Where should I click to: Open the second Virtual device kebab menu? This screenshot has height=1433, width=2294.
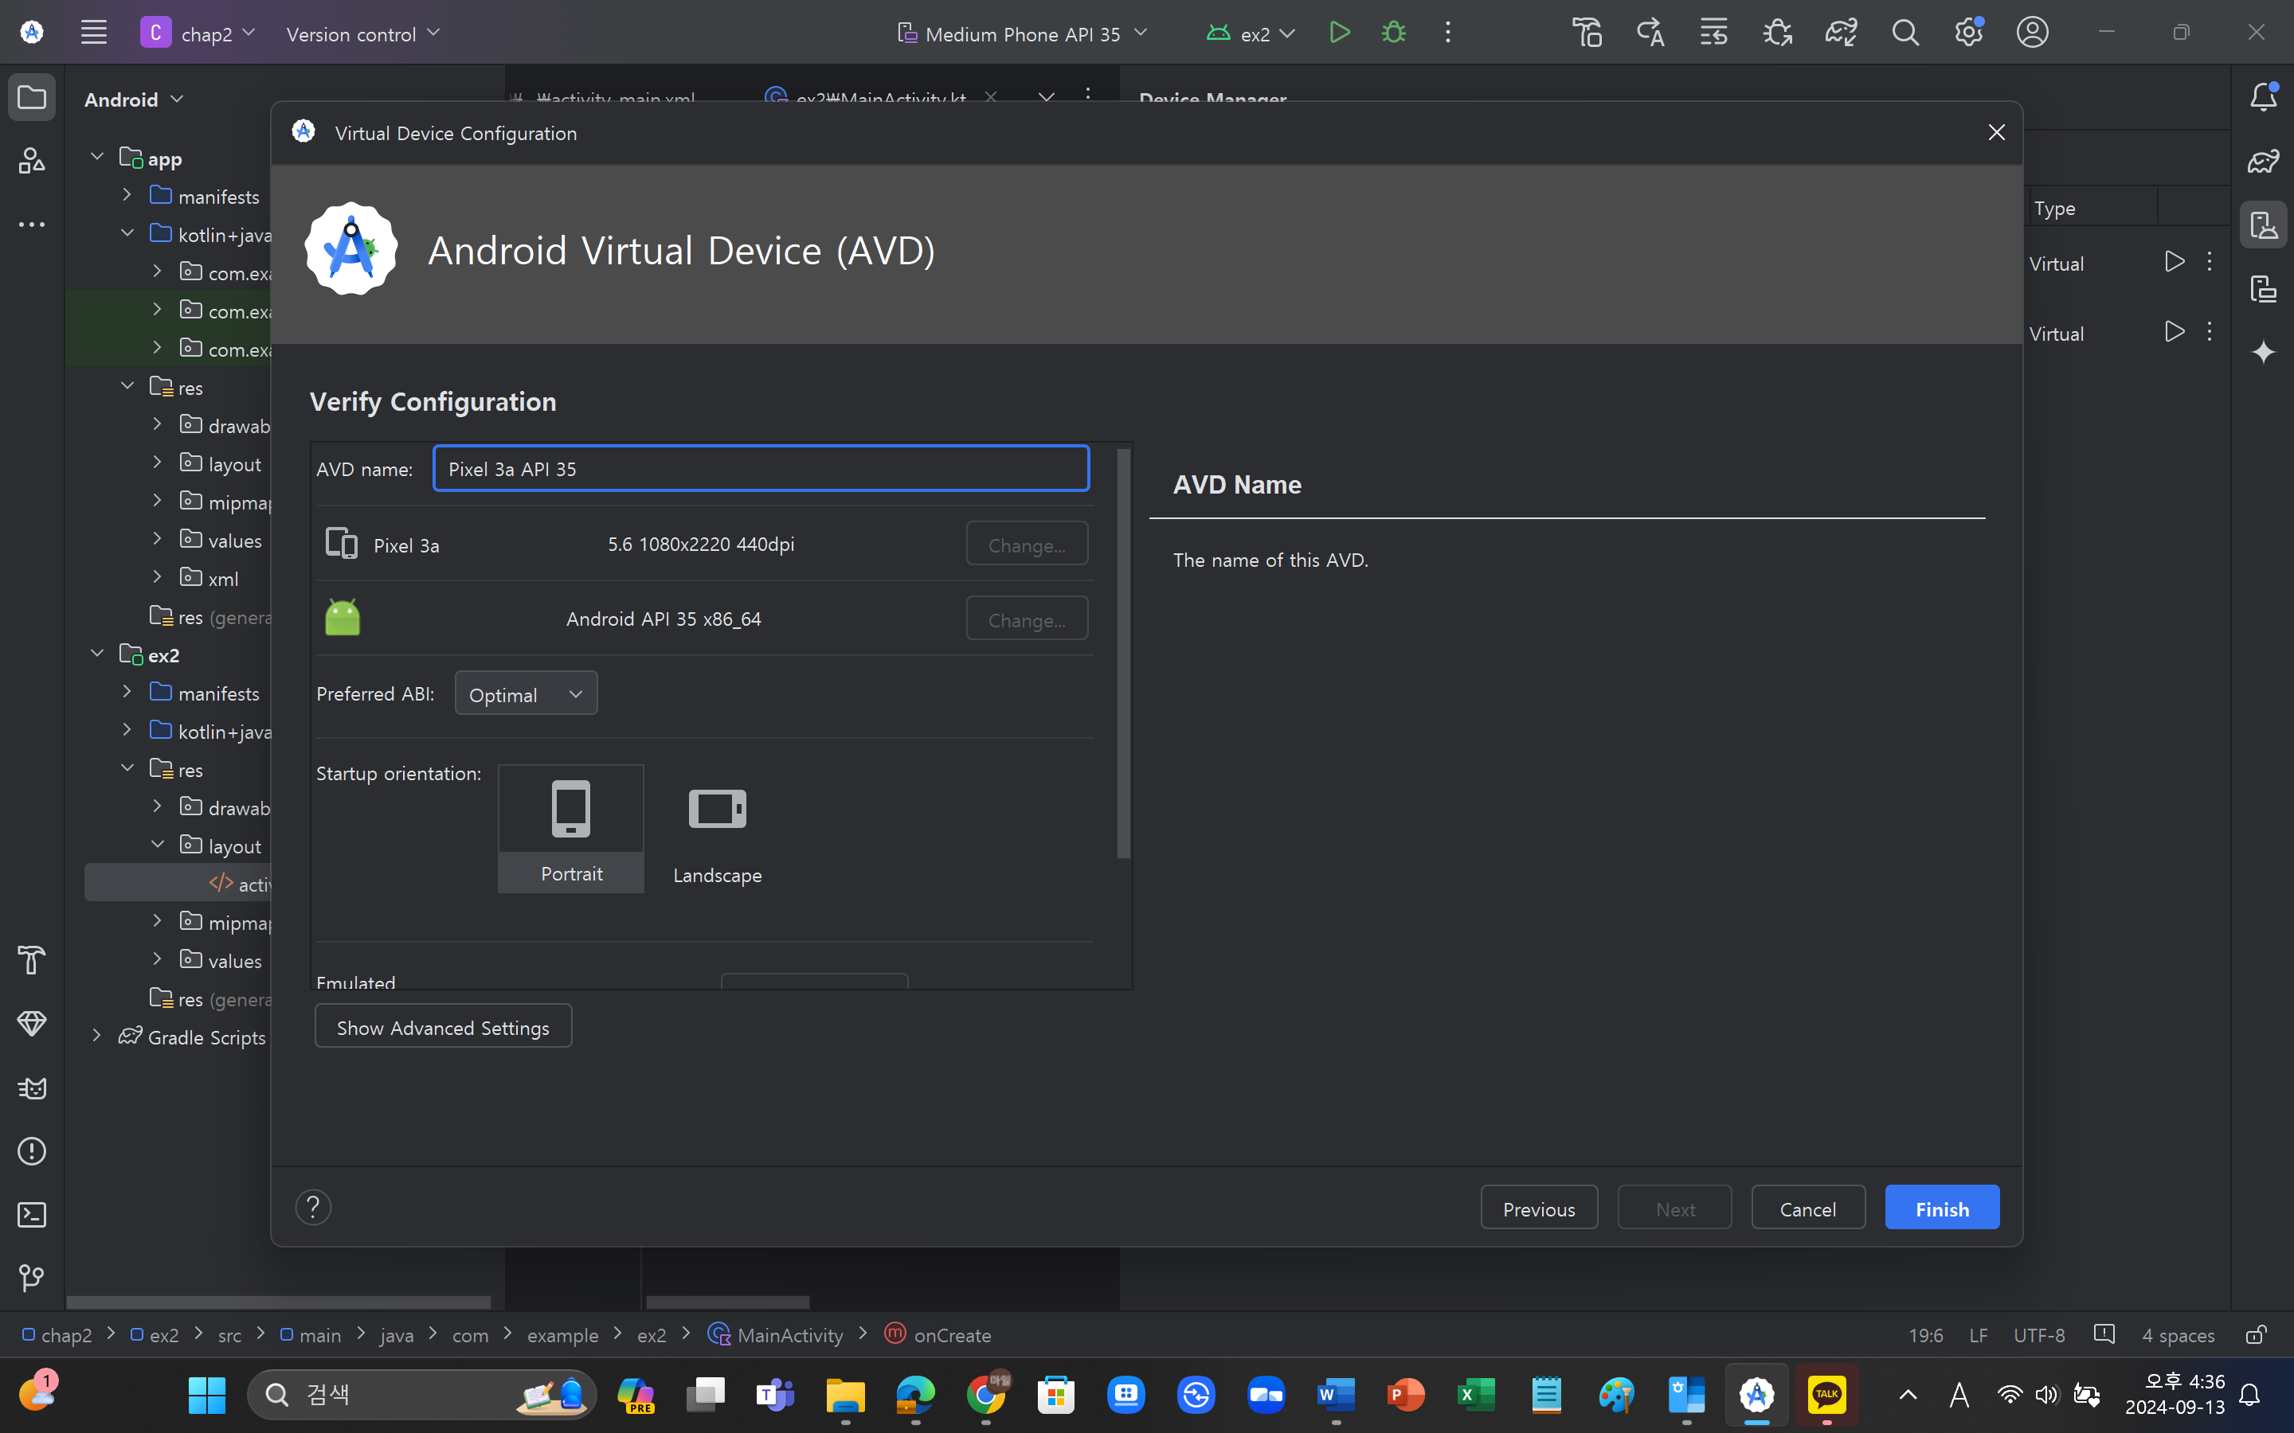coord(2210,332)
